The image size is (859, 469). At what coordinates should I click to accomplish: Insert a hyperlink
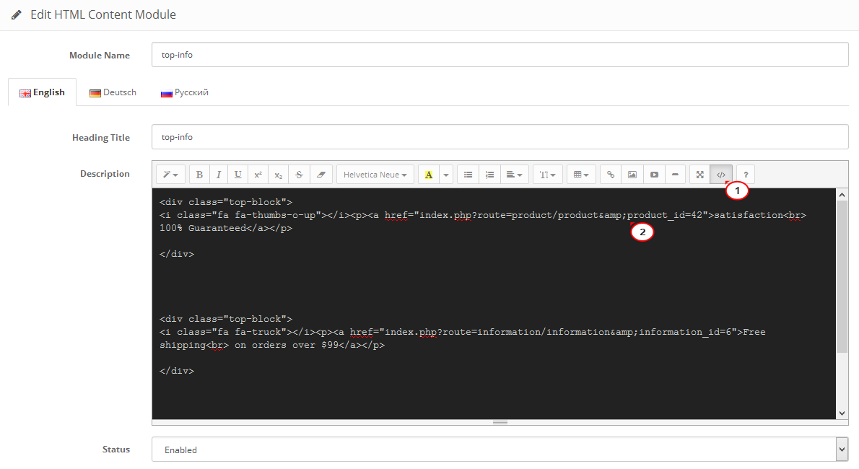coord(610,174)
